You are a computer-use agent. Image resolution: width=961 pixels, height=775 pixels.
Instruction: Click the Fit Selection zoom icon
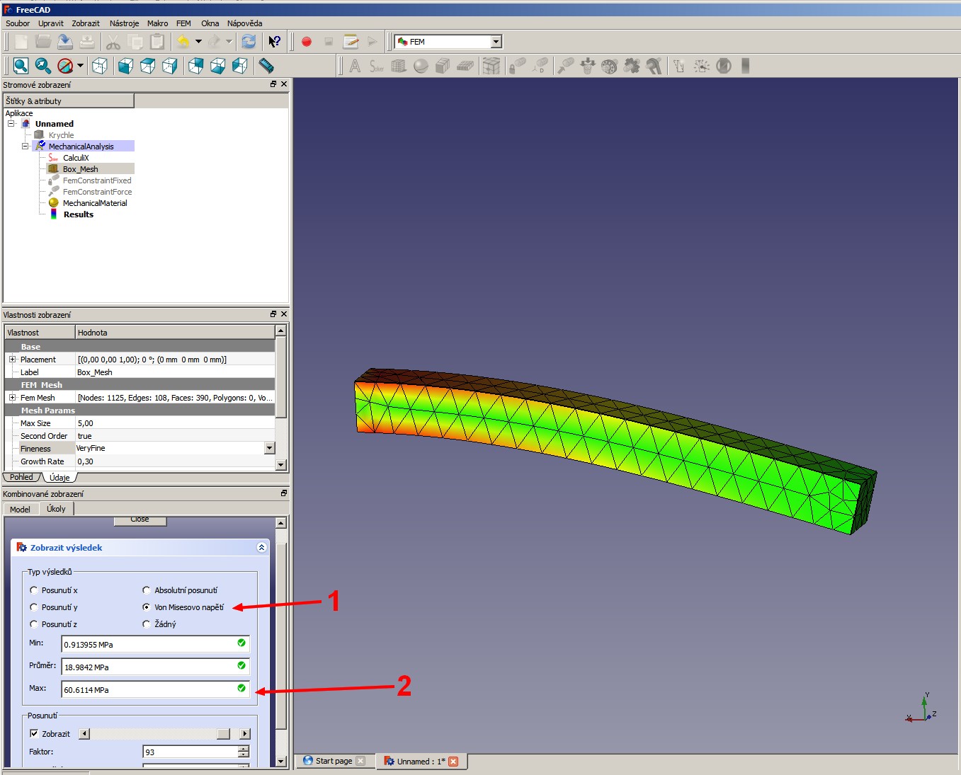43,66
